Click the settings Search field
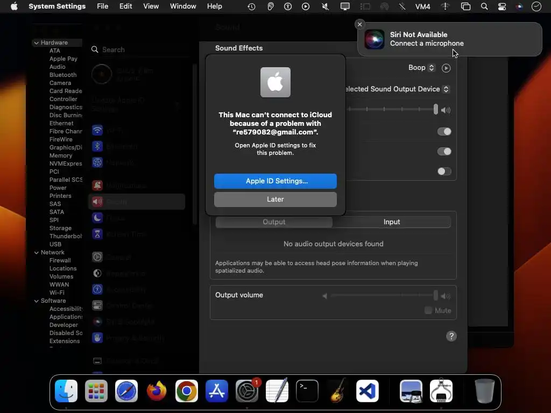The height and width of the screenshot is (413, 551). coord(139,49)
